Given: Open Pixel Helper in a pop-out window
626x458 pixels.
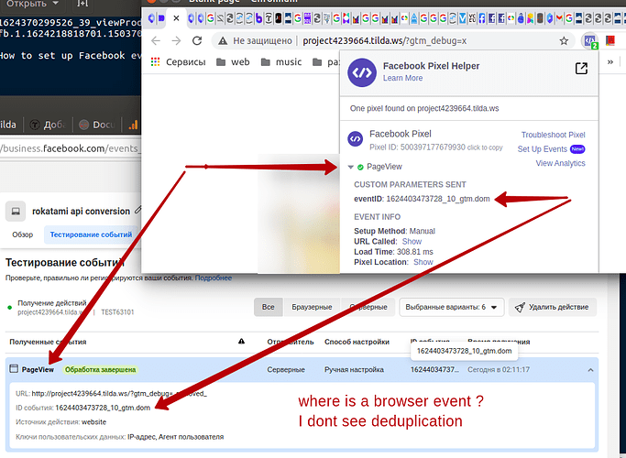Looking at the screenshot, I should (x=581, y=68).
